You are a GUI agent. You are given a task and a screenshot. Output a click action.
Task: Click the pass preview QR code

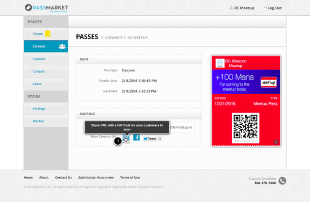[245, 127]
